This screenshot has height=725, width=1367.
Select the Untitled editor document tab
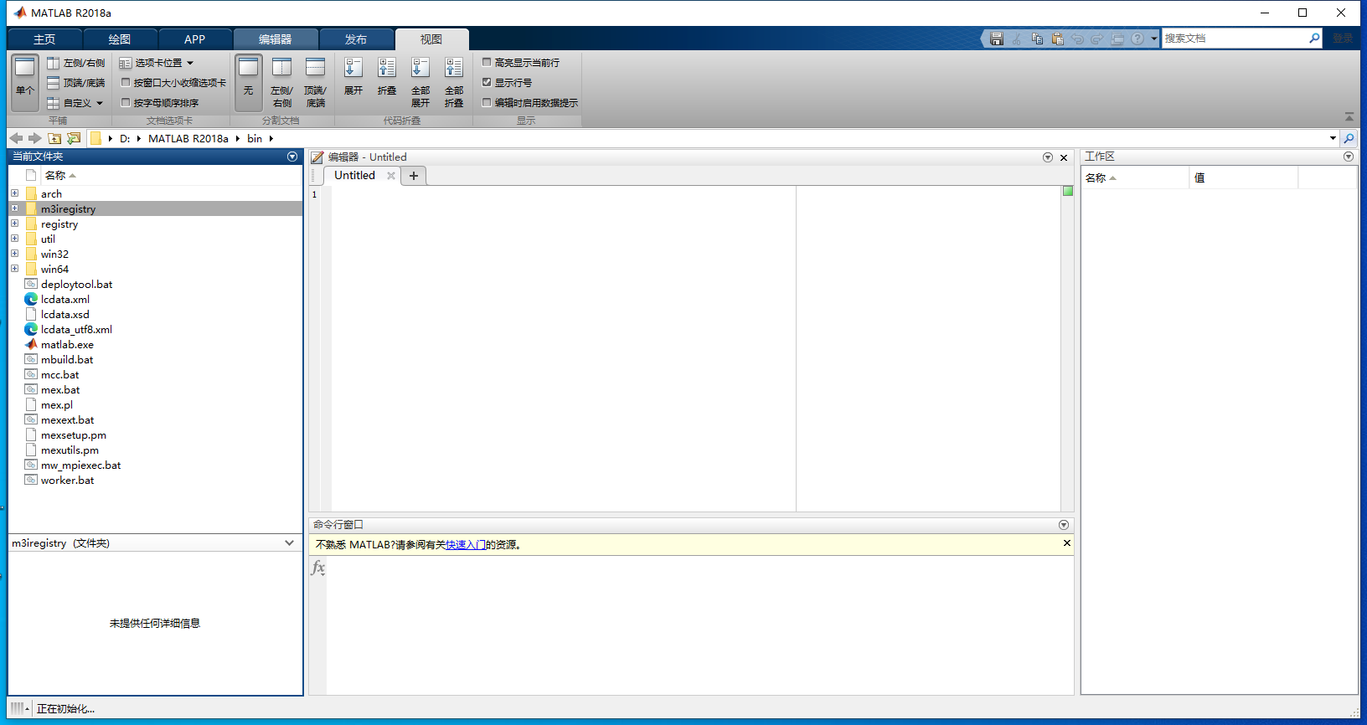354,176
